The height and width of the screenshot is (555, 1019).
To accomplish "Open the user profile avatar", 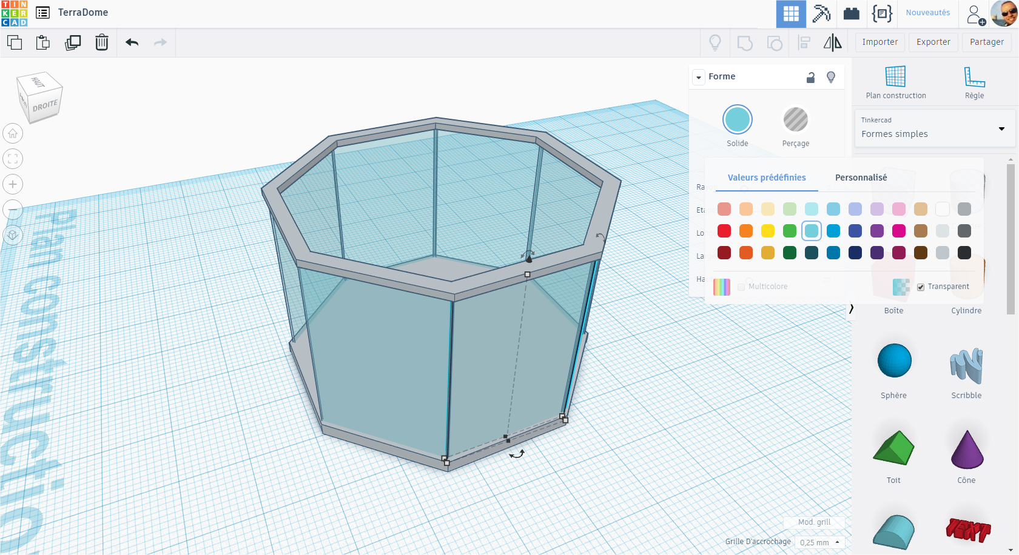I will pos(1003,13).
